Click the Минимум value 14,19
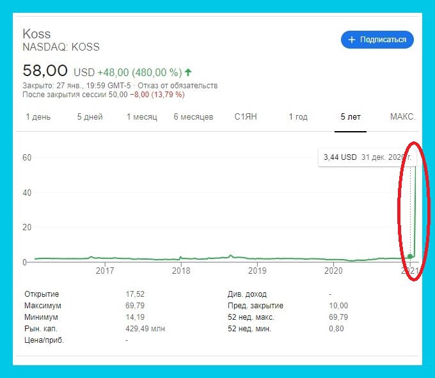 coord(135,317)
